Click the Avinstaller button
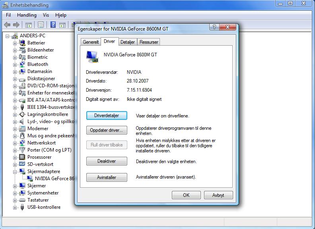315x229 pixels. click(107, 177)
